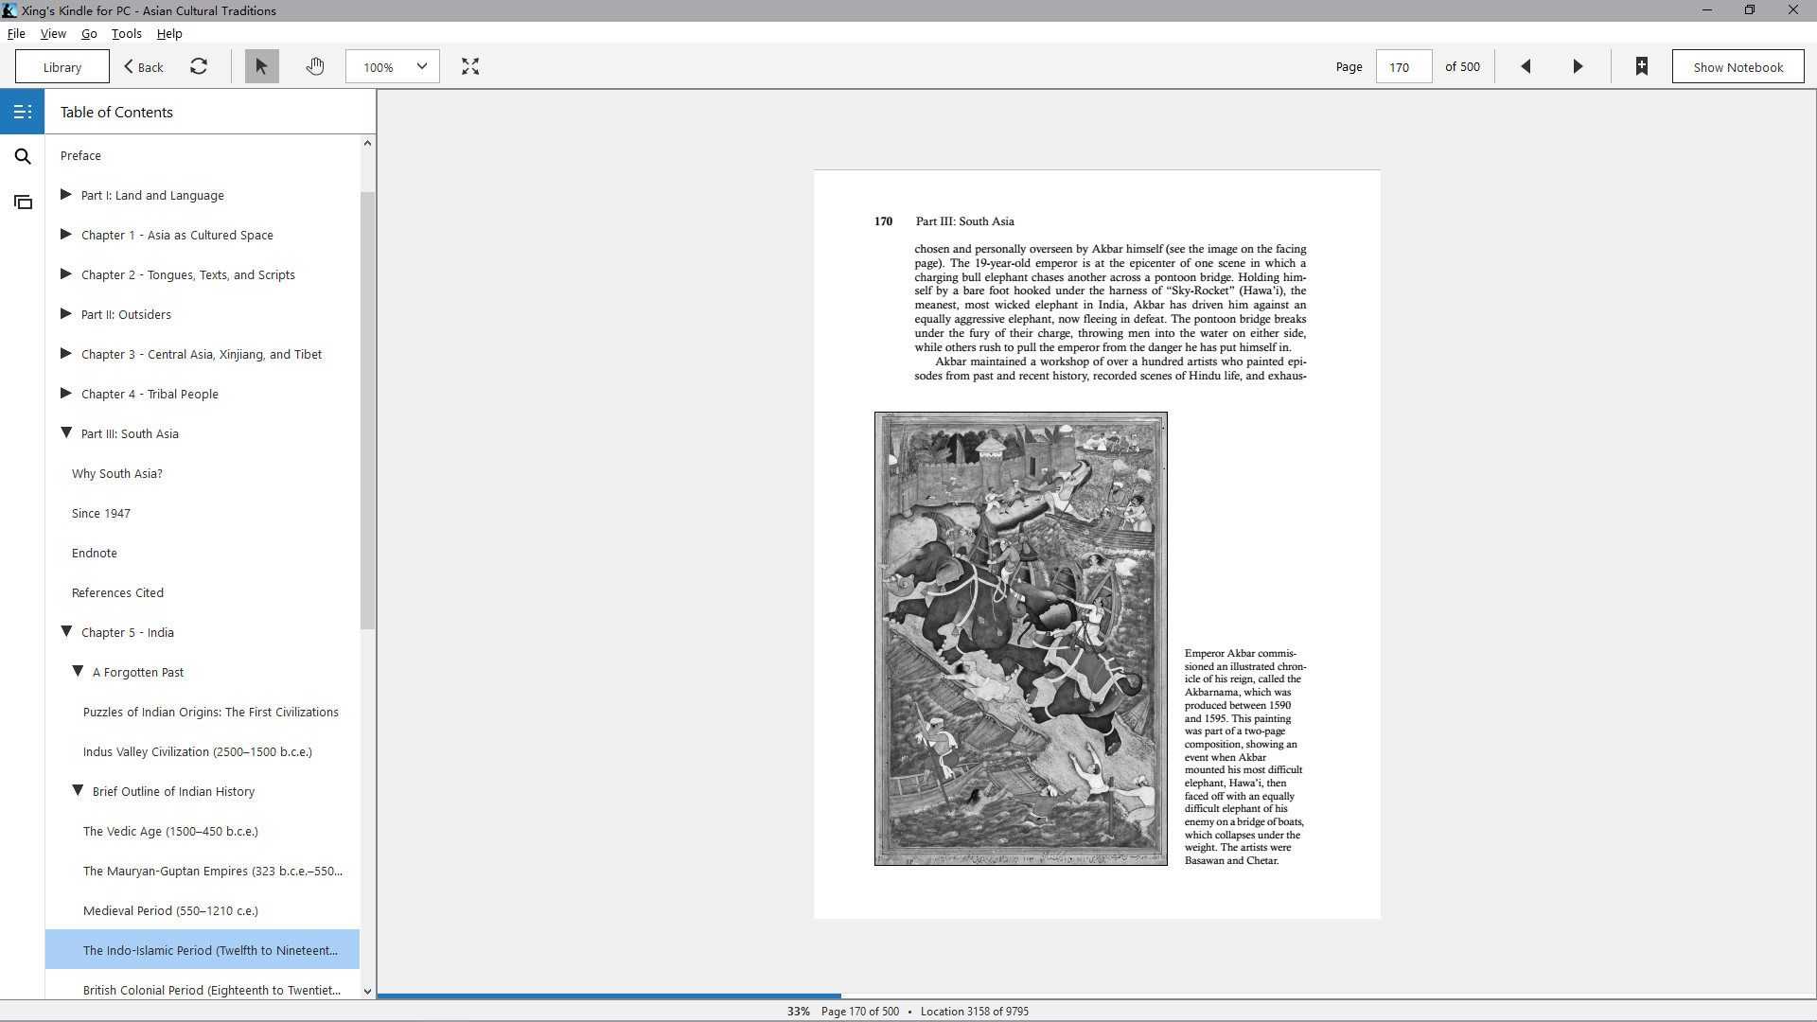Viewport: 1817px width, 1022px height.
Task: Return to the Library
Action: [x=62, y=67]
